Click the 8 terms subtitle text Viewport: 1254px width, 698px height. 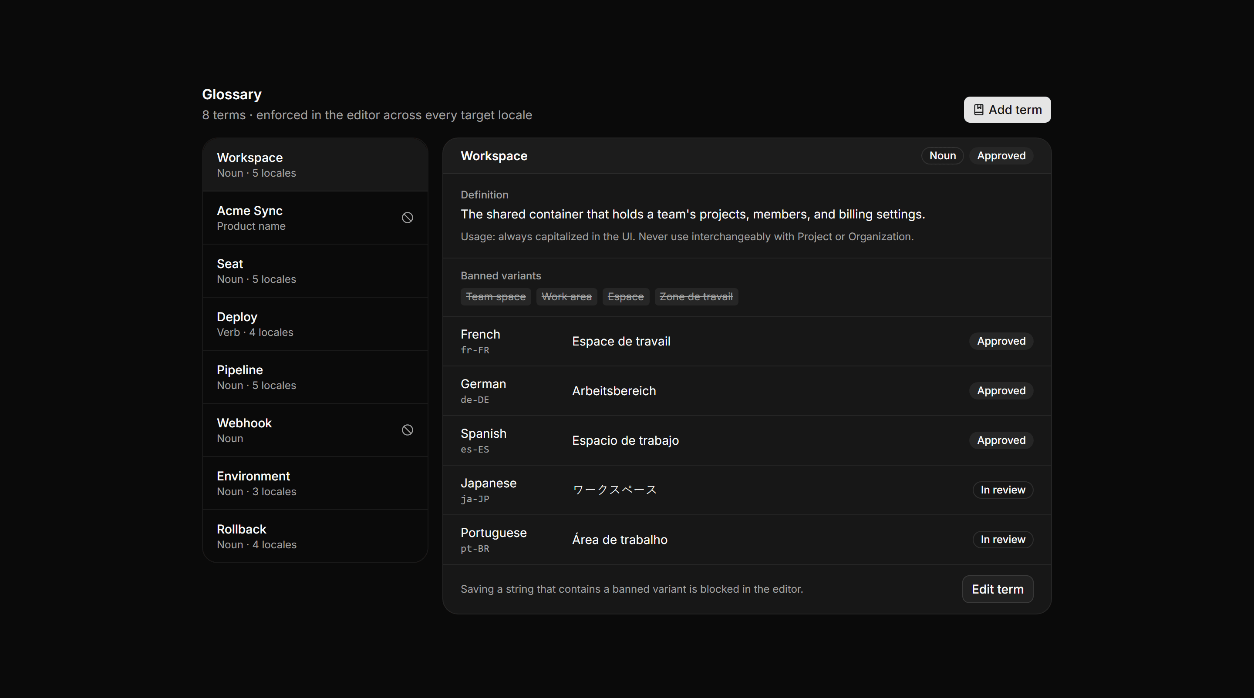tap(367, 115)
